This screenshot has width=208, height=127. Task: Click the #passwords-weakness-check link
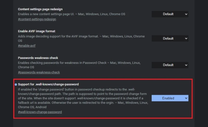(39, 72)
